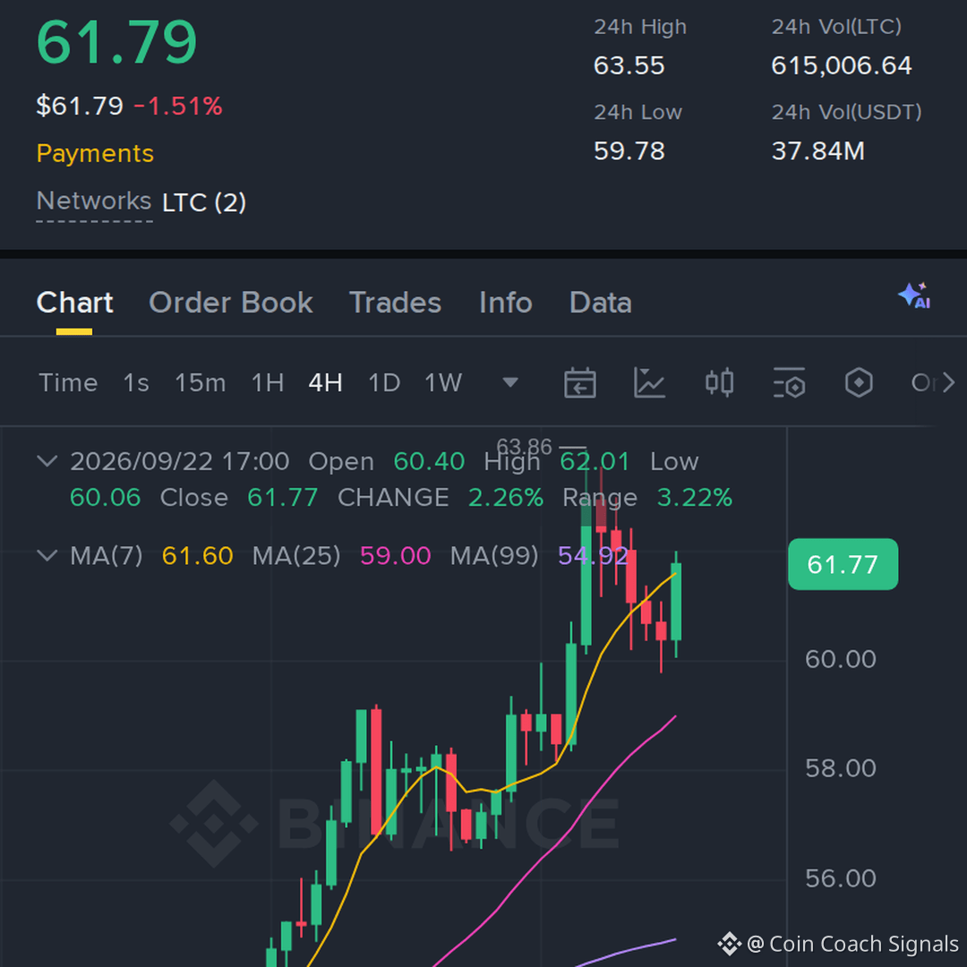Switch to the Order Book tab
Screen dimensions: 967x967
(231, 303)
